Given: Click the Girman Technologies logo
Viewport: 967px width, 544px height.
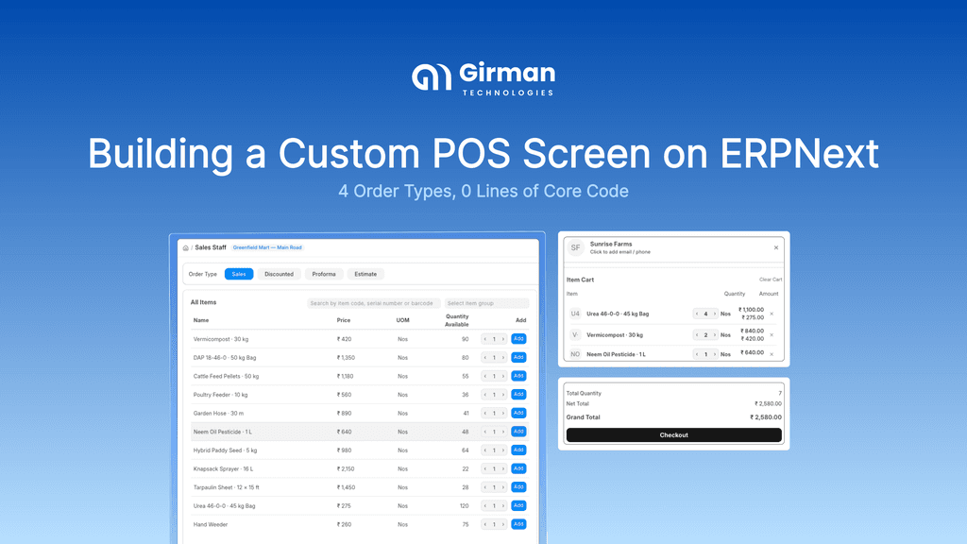Looking at the screenshot, I should tap(483, 79).
